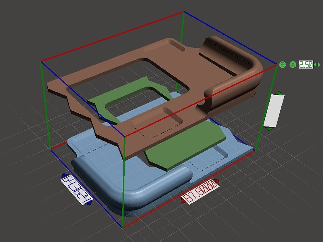
Task: Click the blank white height dimension box
Action: tap(274, 111)
